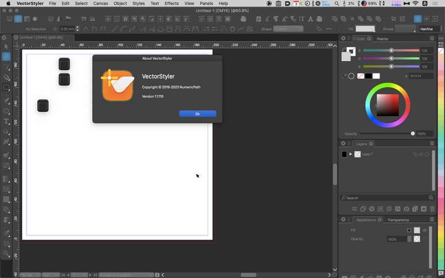Screen dimensions: 445x278
Task: Click the Search field in the Layers panel
Action: pyautogui.click(x=387, y=198)
